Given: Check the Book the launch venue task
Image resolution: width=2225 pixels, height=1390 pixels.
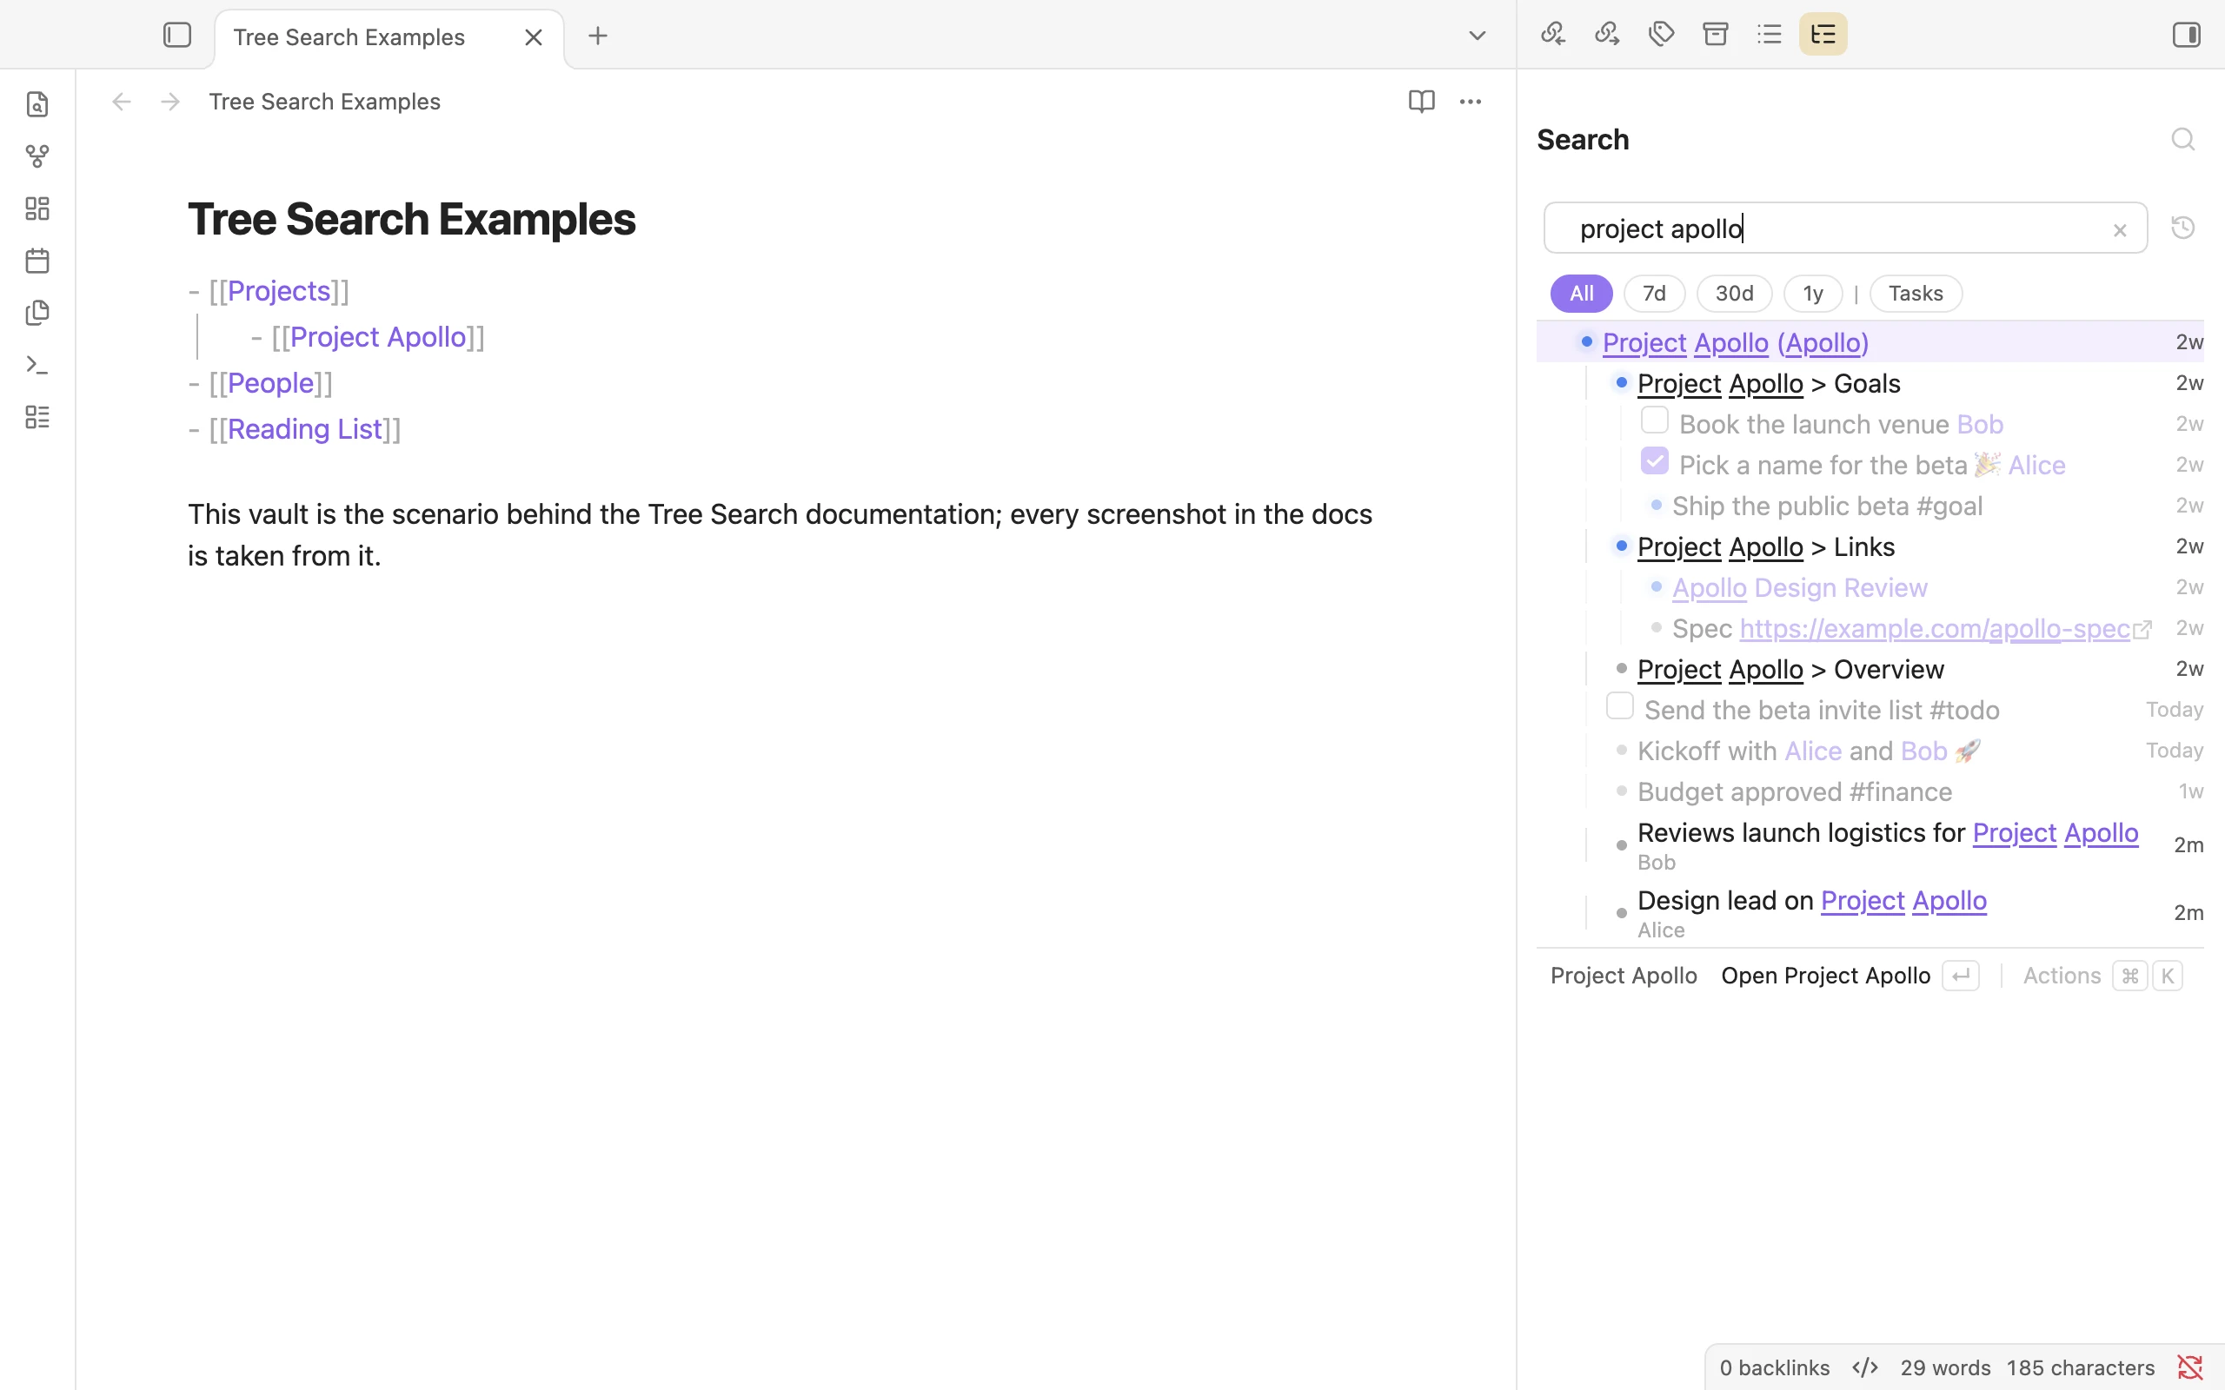Looking at the screenshot, I should tap(1654, 420).
